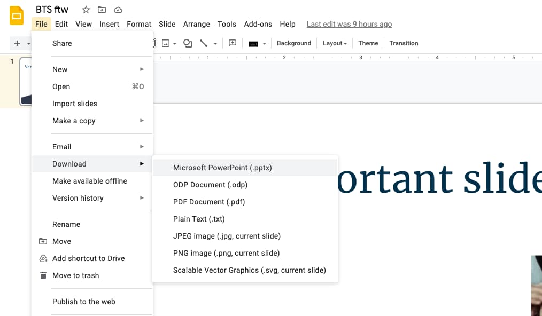Viewport: 542px width, 316px height.
Task: Open the Last edit history link
Action: (349, 24)
